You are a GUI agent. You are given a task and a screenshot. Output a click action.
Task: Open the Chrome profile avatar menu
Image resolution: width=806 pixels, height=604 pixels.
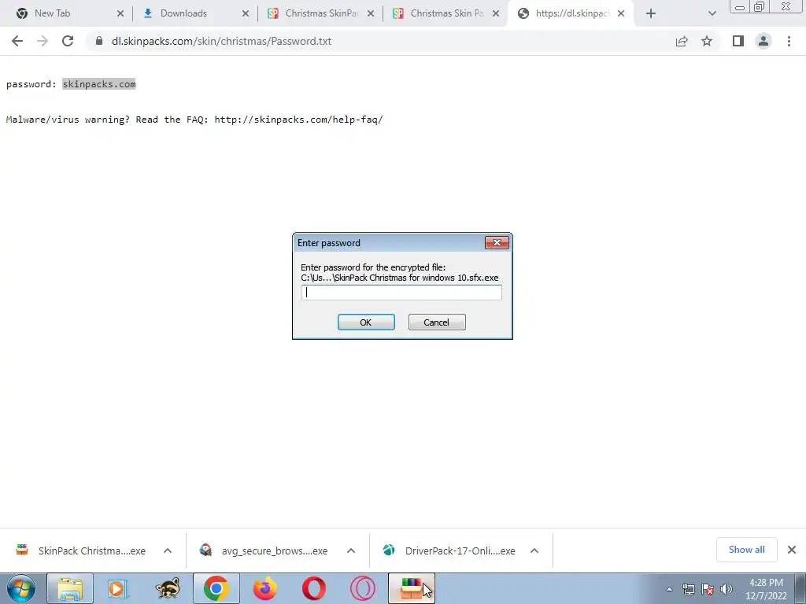coord(763,41)
